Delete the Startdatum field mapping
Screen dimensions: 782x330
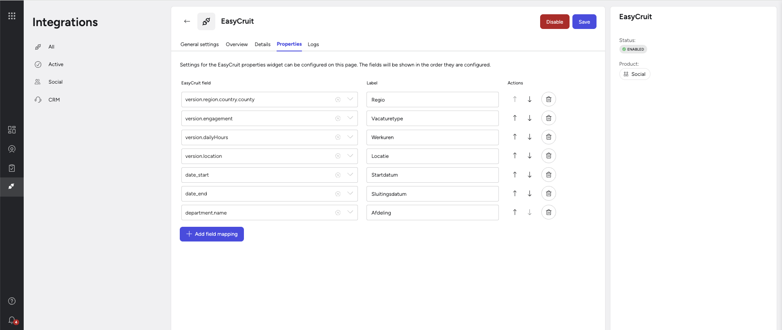coord(549,175)
